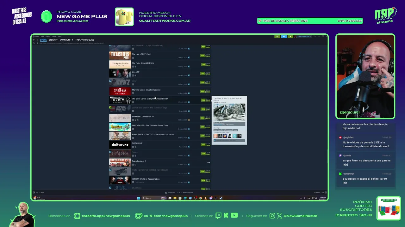
Task: Switch to the LIBRARY tab
Action: coord(53,40)
